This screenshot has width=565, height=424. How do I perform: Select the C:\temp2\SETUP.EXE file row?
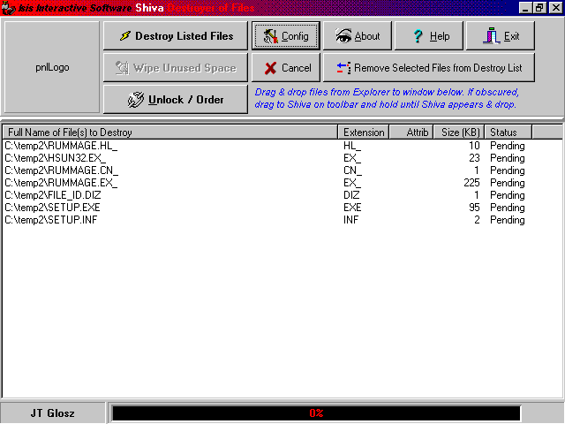[51, 208]
